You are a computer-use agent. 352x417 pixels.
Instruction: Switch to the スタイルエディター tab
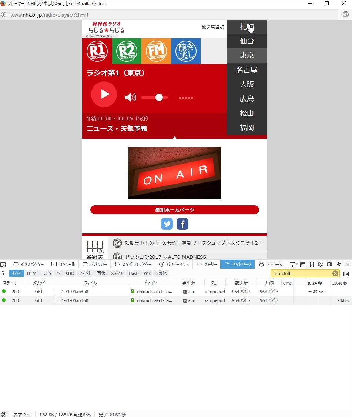tap(133, 264)
